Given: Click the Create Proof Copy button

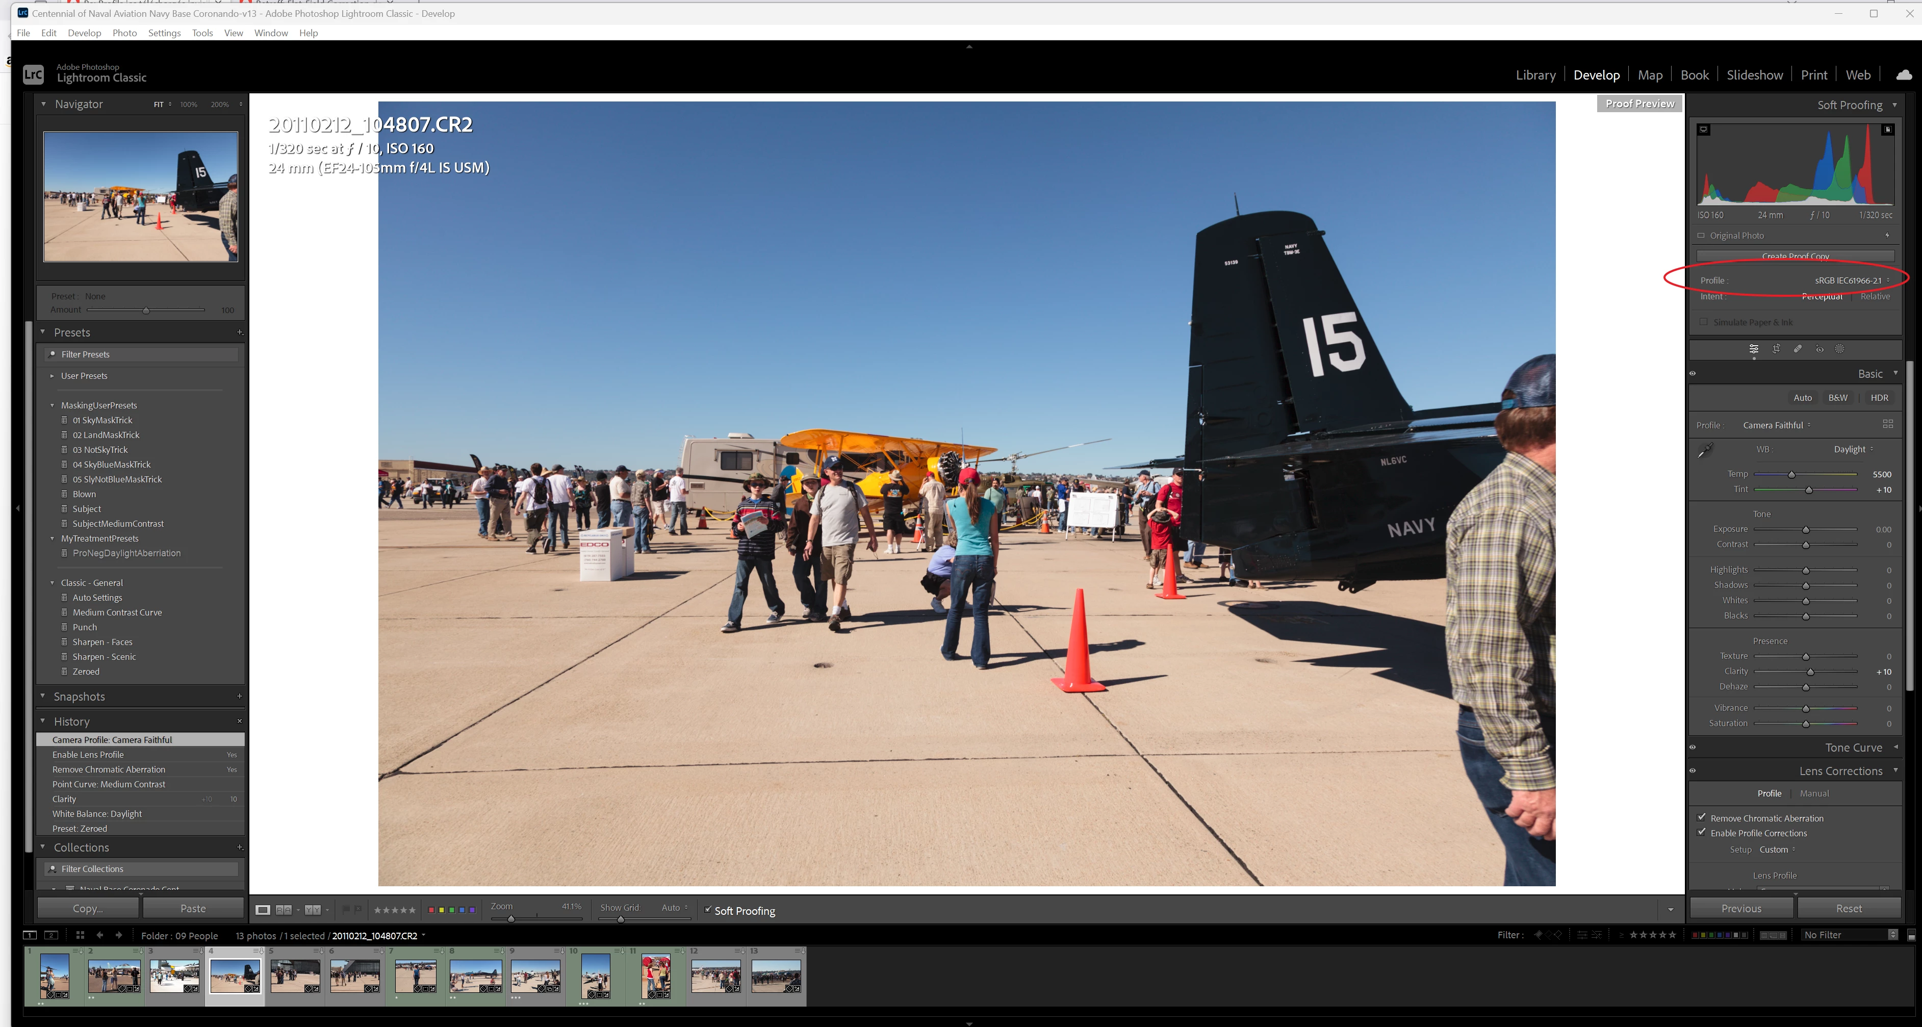Looking at the screenshot, I should coord(1795,256).
